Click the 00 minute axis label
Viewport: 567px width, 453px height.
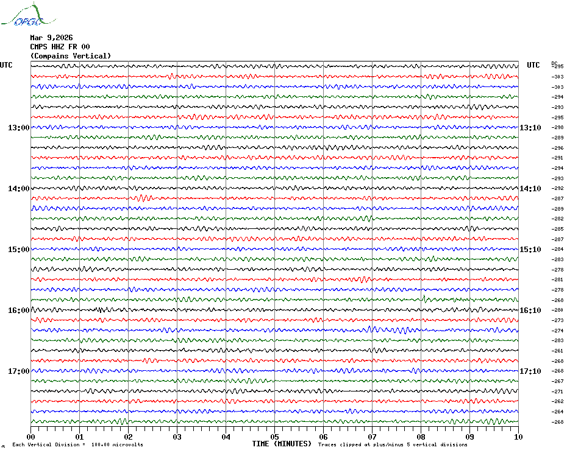pos(31,437)
